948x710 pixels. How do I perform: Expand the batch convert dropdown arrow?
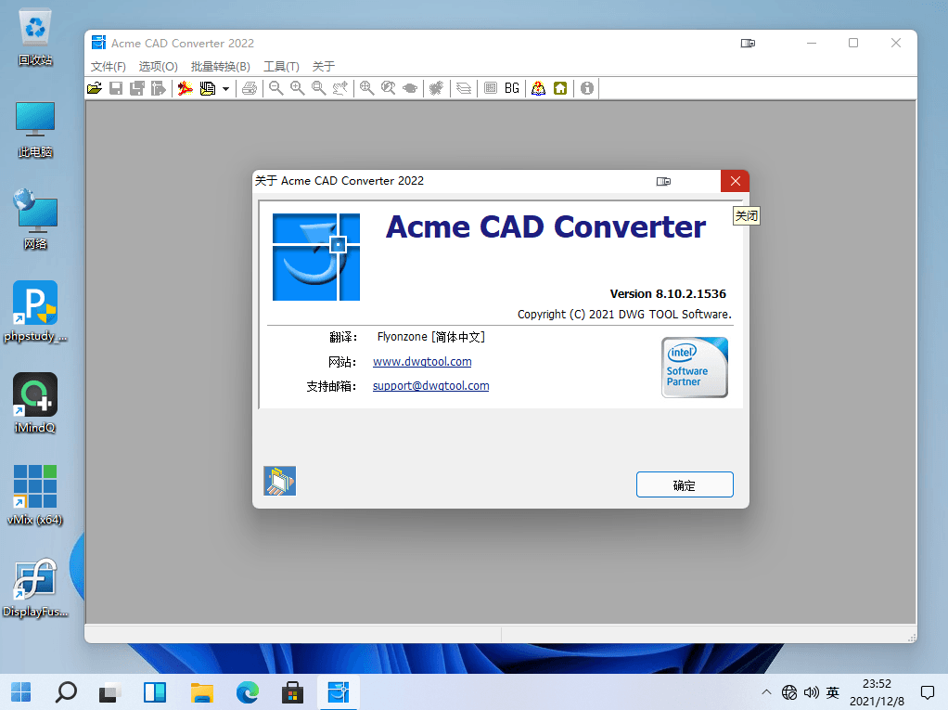pyautogui.click(x=225, y=89)
